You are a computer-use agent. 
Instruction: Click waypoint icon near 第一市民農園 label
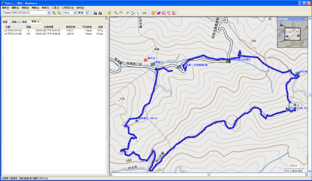click(179, 67)
